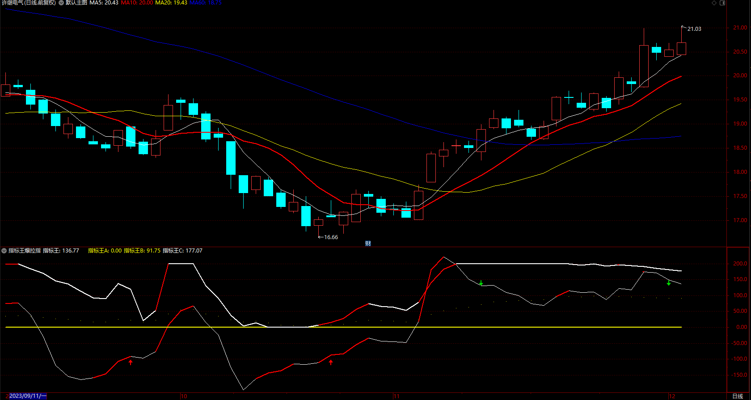Click the MA20: 19.43 indicator value

171,3
